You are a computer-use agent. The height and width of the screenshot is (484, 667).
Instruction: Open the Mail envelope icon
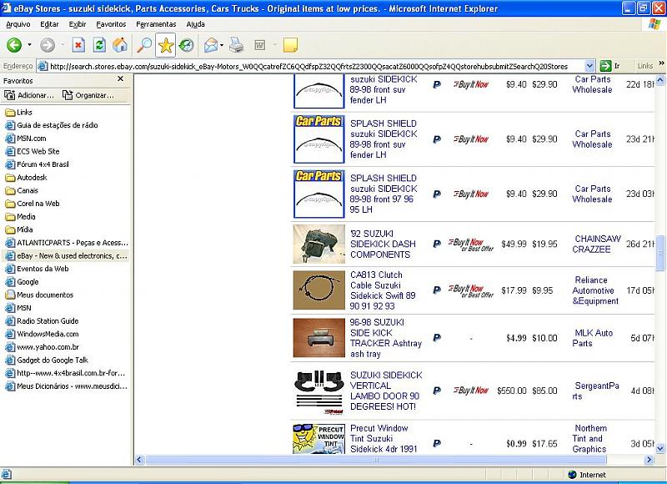[x=211, y=45]
